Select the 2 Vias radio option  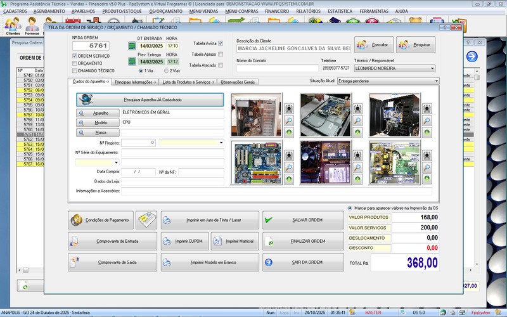pos(166,70)
